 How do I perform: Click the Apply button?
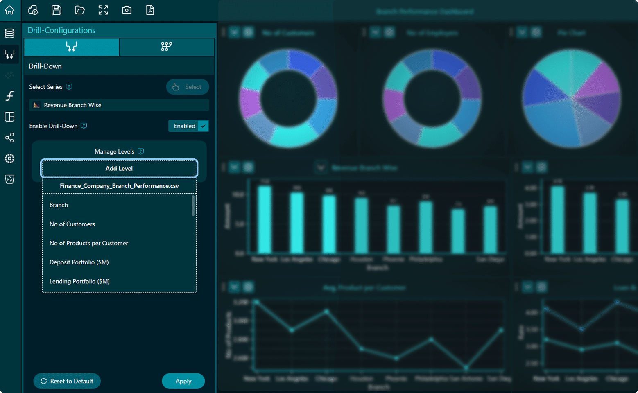pyautogui.click(x=183, y=381)
